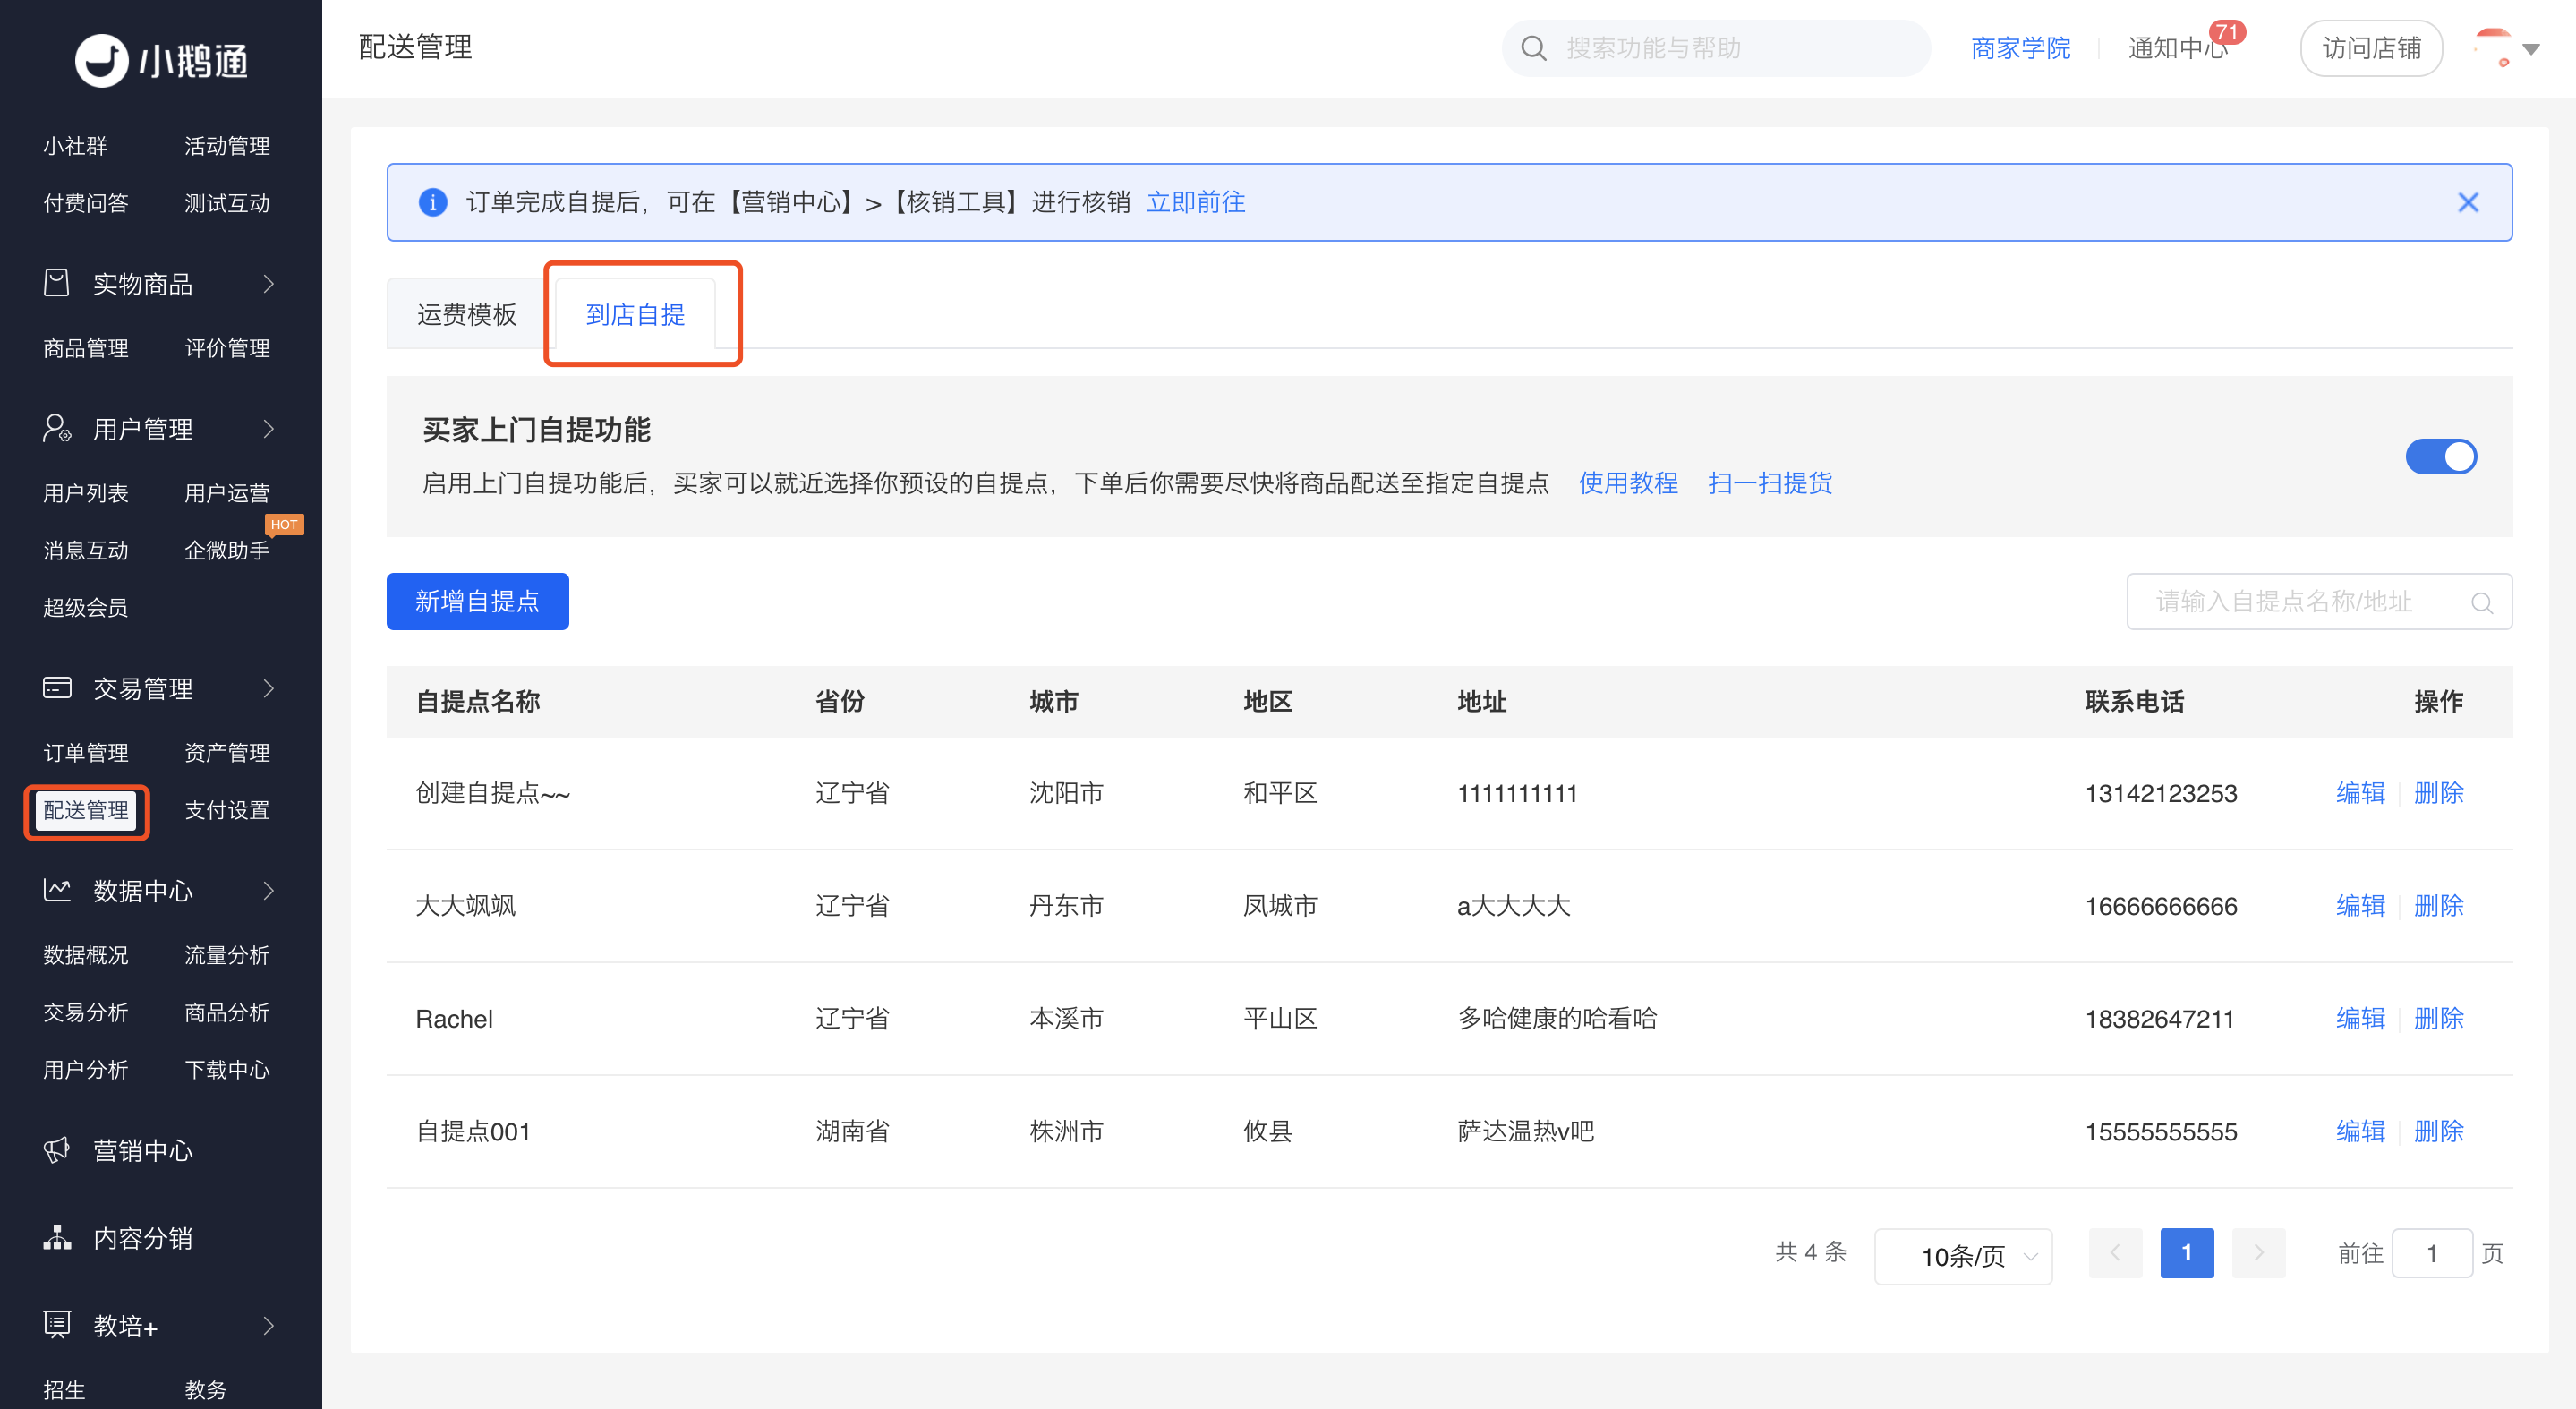2576x1409 pixels.
Task: Click the 用户管理 user icon
Action: 57,428
